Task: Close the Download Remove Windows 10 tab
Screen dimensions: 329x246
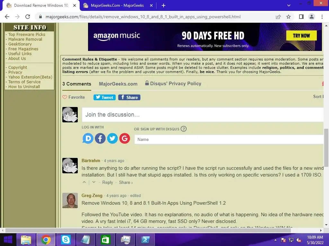Action: pyautogui.click(x=75, y=5)
